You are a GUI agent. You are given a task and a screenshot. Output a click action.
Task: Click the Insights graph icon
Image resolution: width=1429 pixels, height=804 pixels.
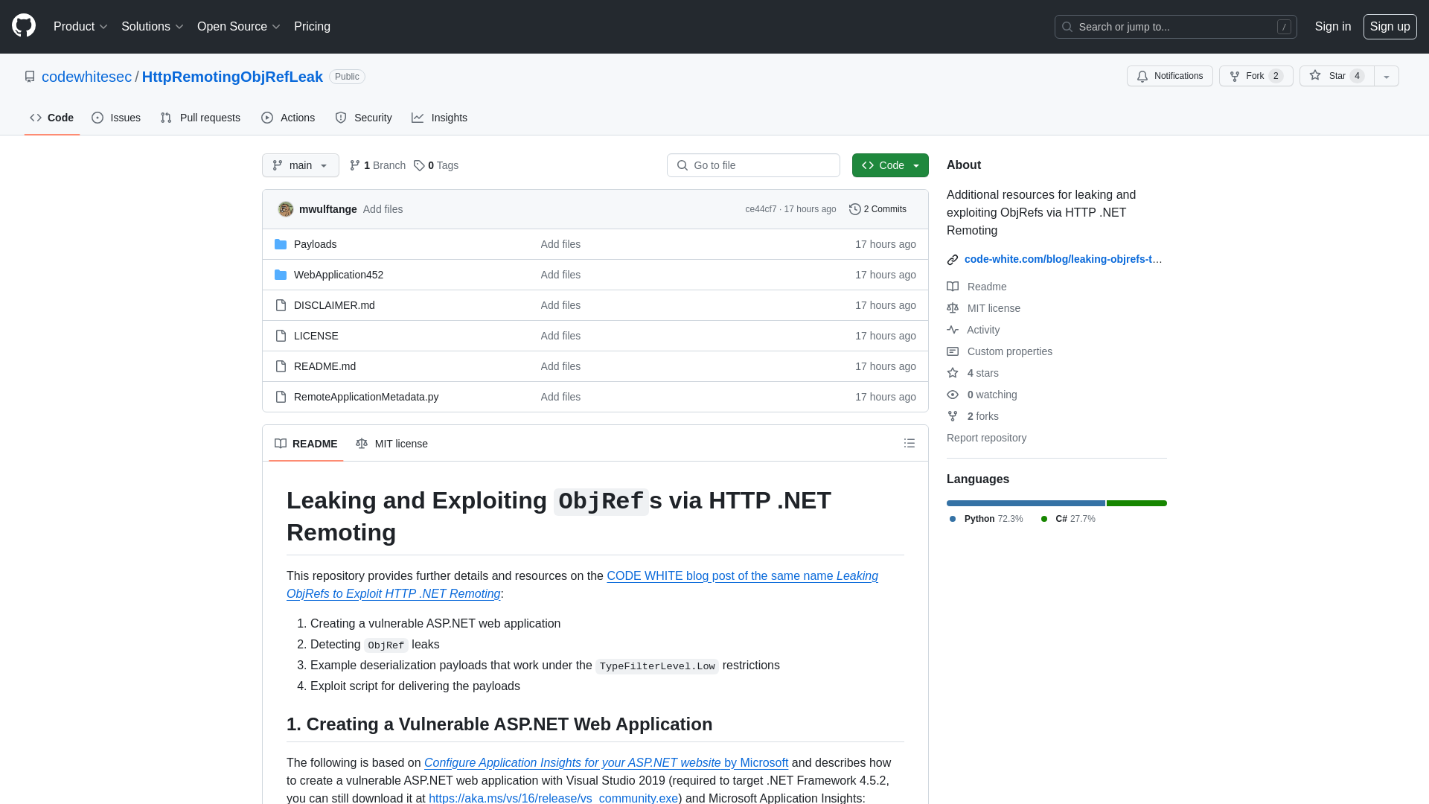tap(417, 118)
